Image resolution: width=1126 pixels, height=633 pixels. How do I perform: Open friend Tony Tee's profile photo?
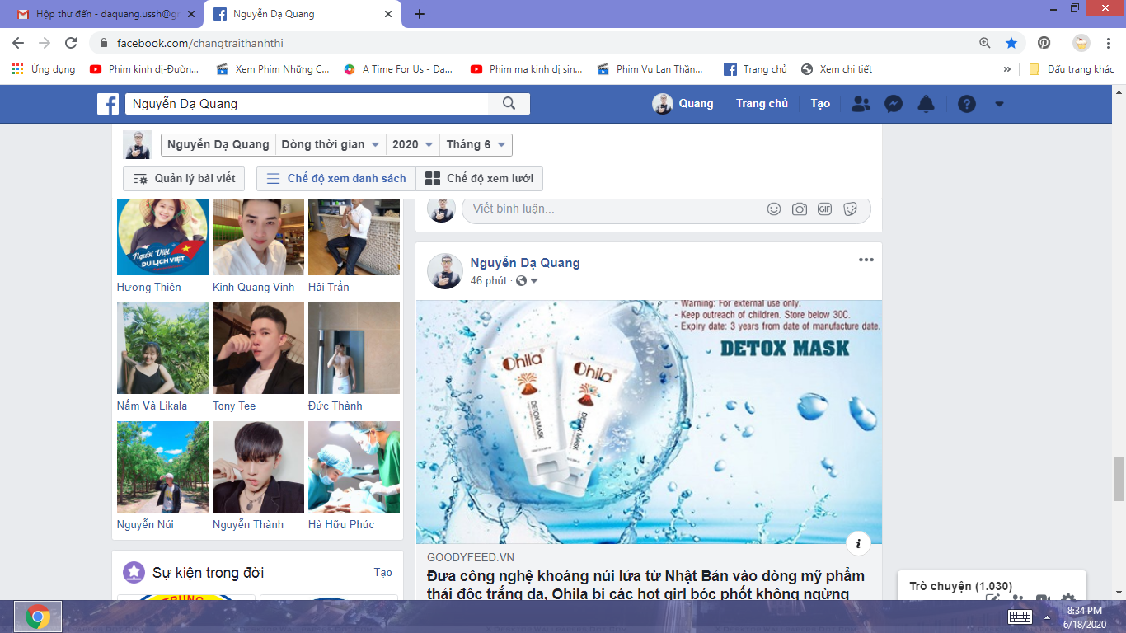pos(258,348)
